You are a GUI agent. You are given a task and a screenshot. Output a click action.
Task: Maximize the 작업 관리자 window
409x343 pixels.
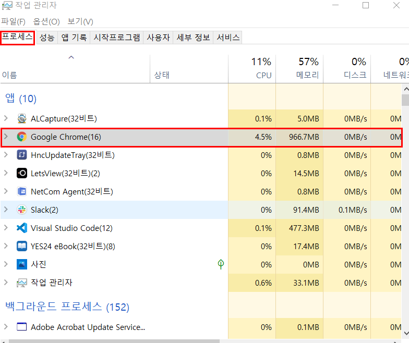tap(365, 5)
